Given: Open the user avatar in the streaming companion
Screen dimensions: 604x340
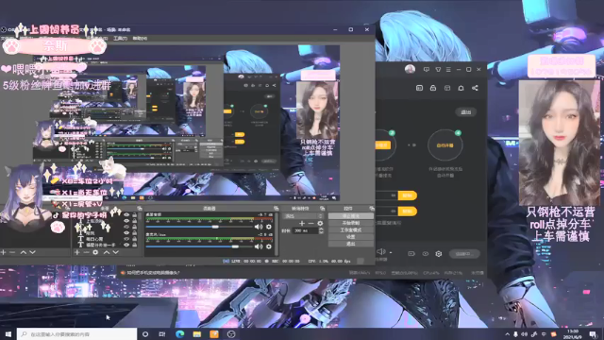Looking at the screenshot, I should click(x=410, y=69).
